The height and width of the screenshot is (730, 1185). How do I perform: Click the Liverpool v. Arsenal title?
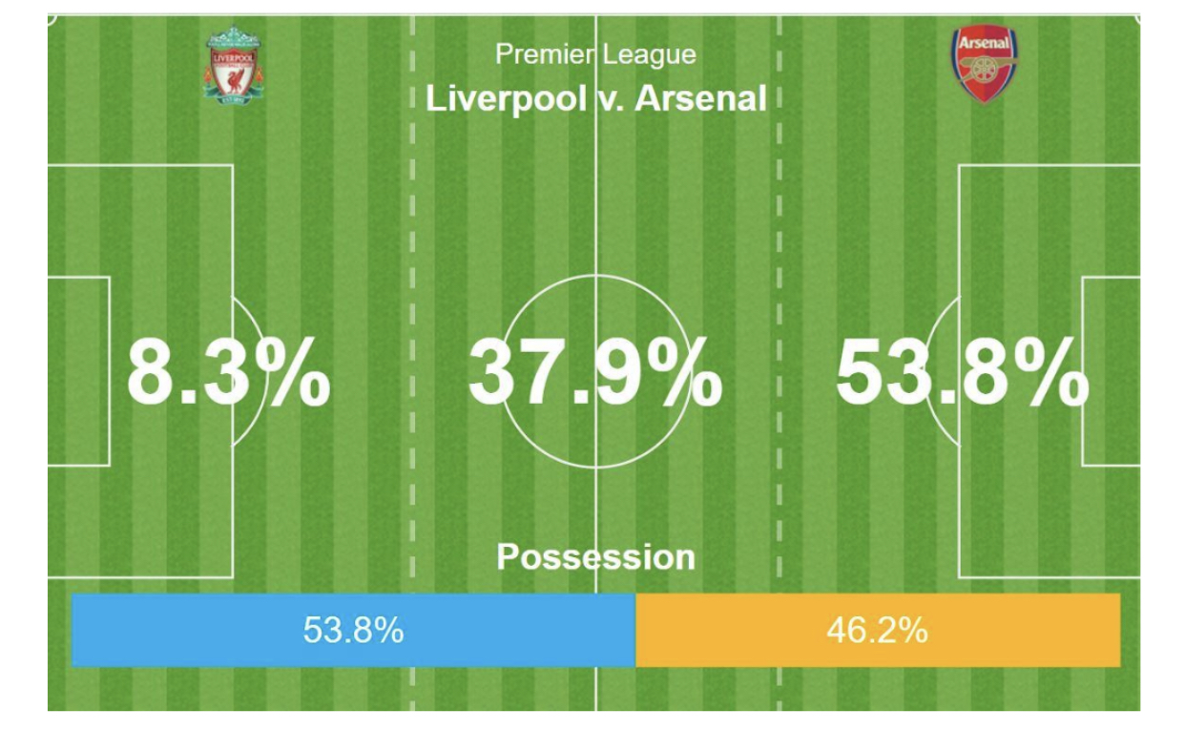pos(596,98)
